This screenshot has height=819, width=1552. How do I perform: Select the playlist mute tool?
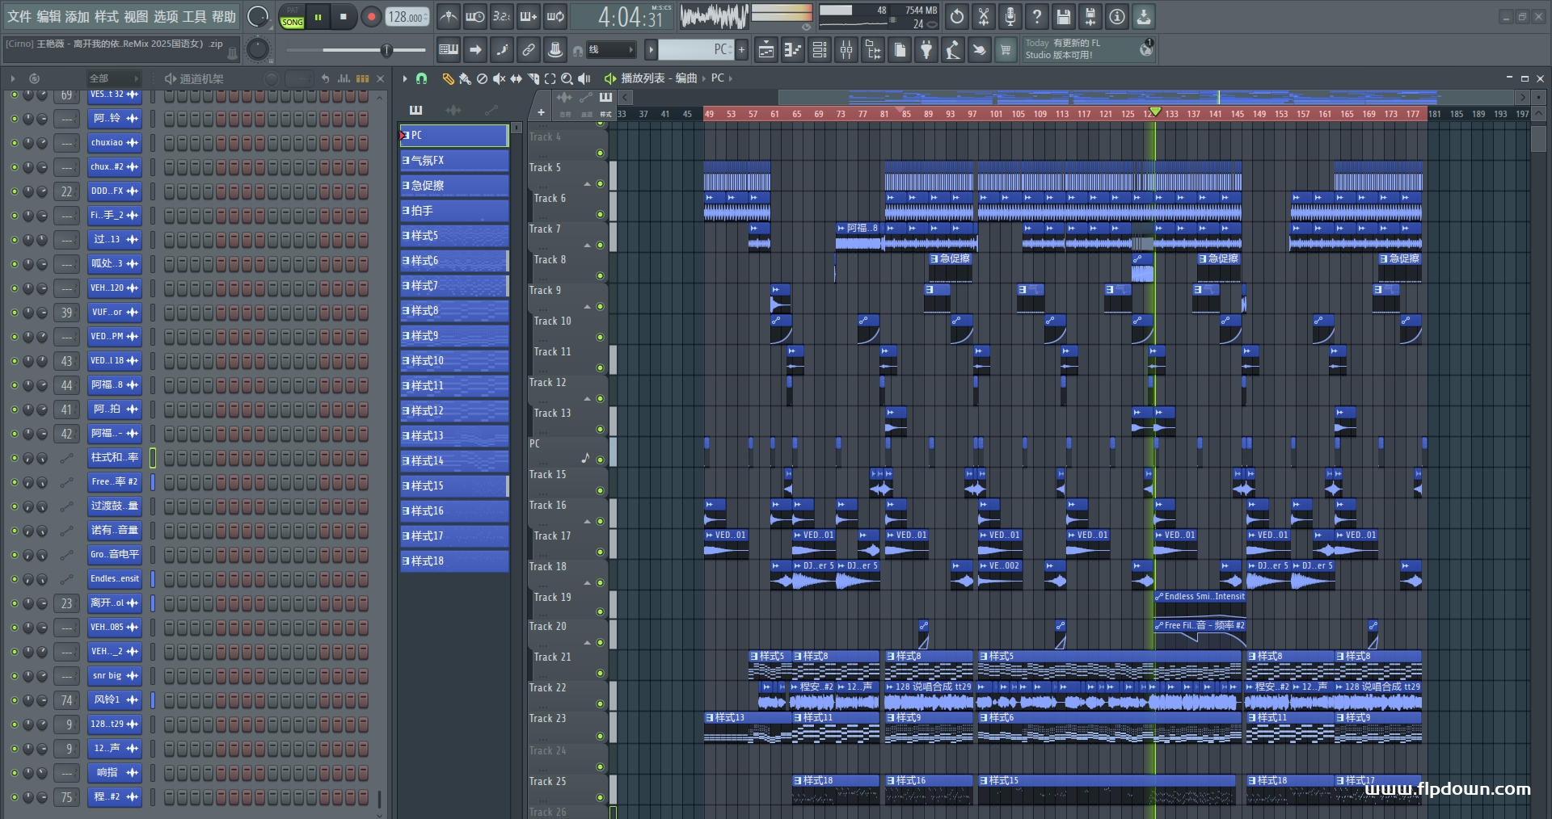click(499, 78)
